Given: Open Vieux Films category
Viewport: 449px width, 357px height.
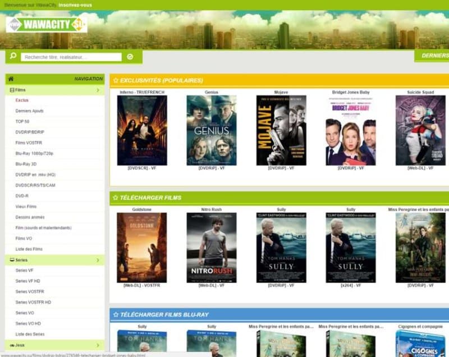Looking at the screenshot, I should (26, 207).
